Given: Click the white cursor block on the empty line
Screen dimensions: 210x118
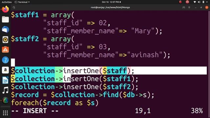Looking at the screenshot, I should 13,63.
